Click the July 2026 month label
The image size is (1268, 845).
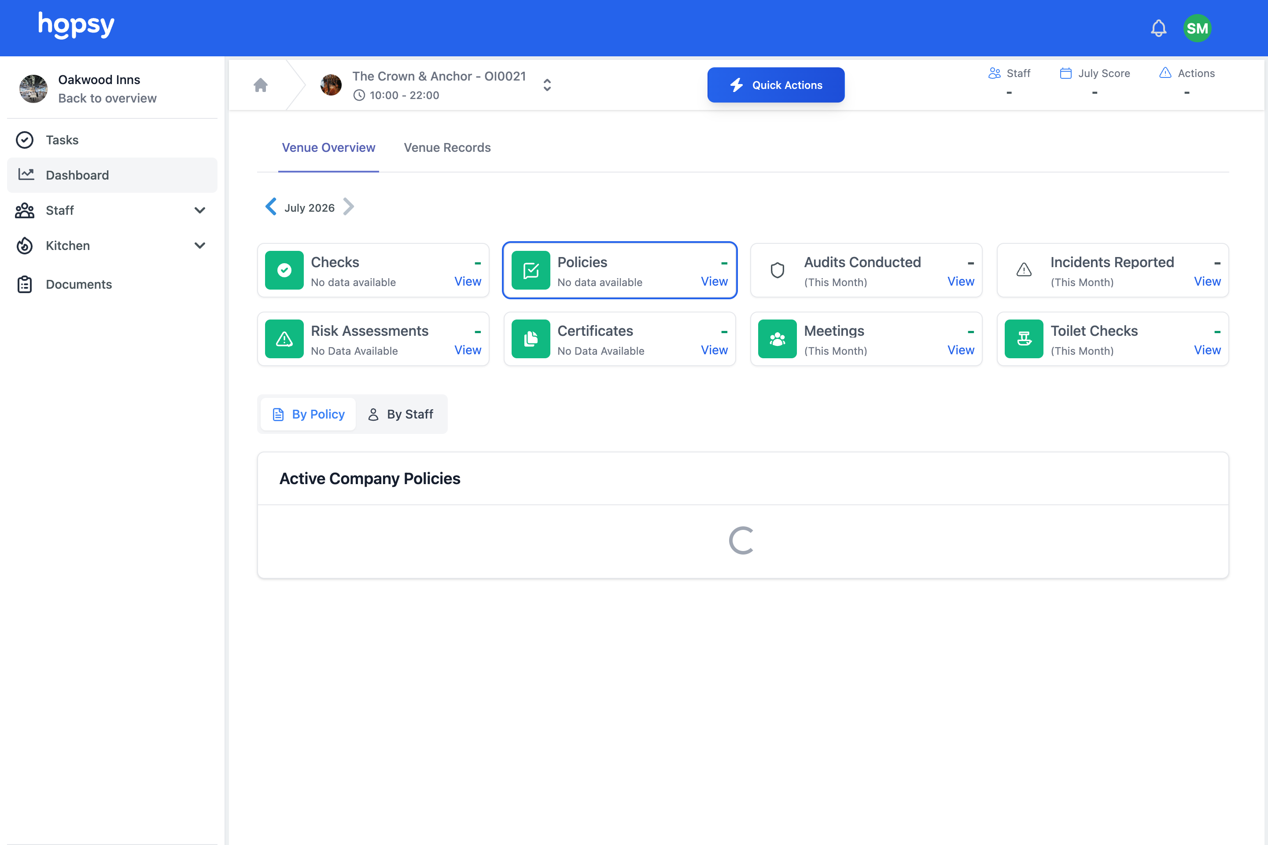point(310,208)
